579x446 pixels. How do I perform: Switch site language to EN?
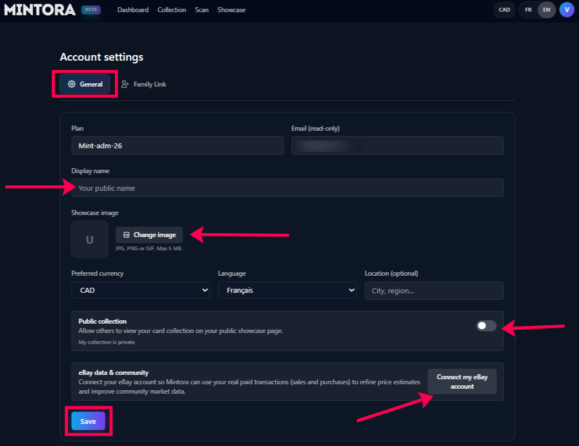[x=546, y=10]
